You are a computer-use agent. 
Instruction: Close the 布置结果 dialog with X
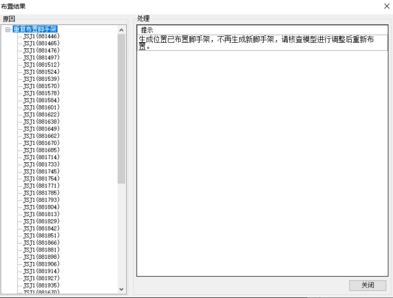coord(386,6)
